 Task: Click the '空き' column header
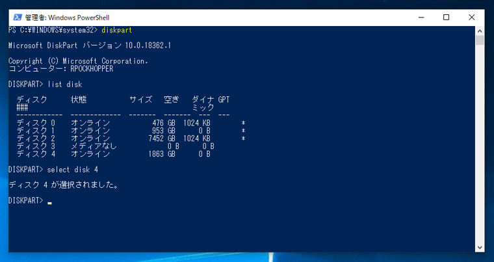(172, 99)
